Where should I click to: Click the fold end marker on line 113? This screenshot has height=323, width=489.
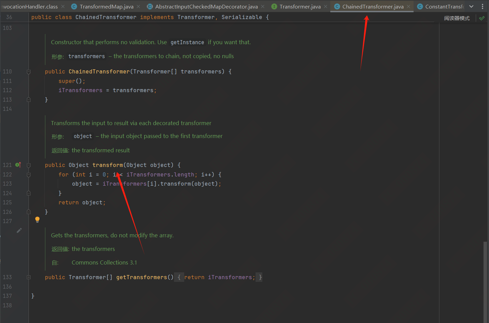click(x=29, y=100)
